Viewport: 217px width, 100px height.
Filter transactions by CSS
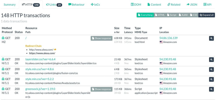[194, 15]
